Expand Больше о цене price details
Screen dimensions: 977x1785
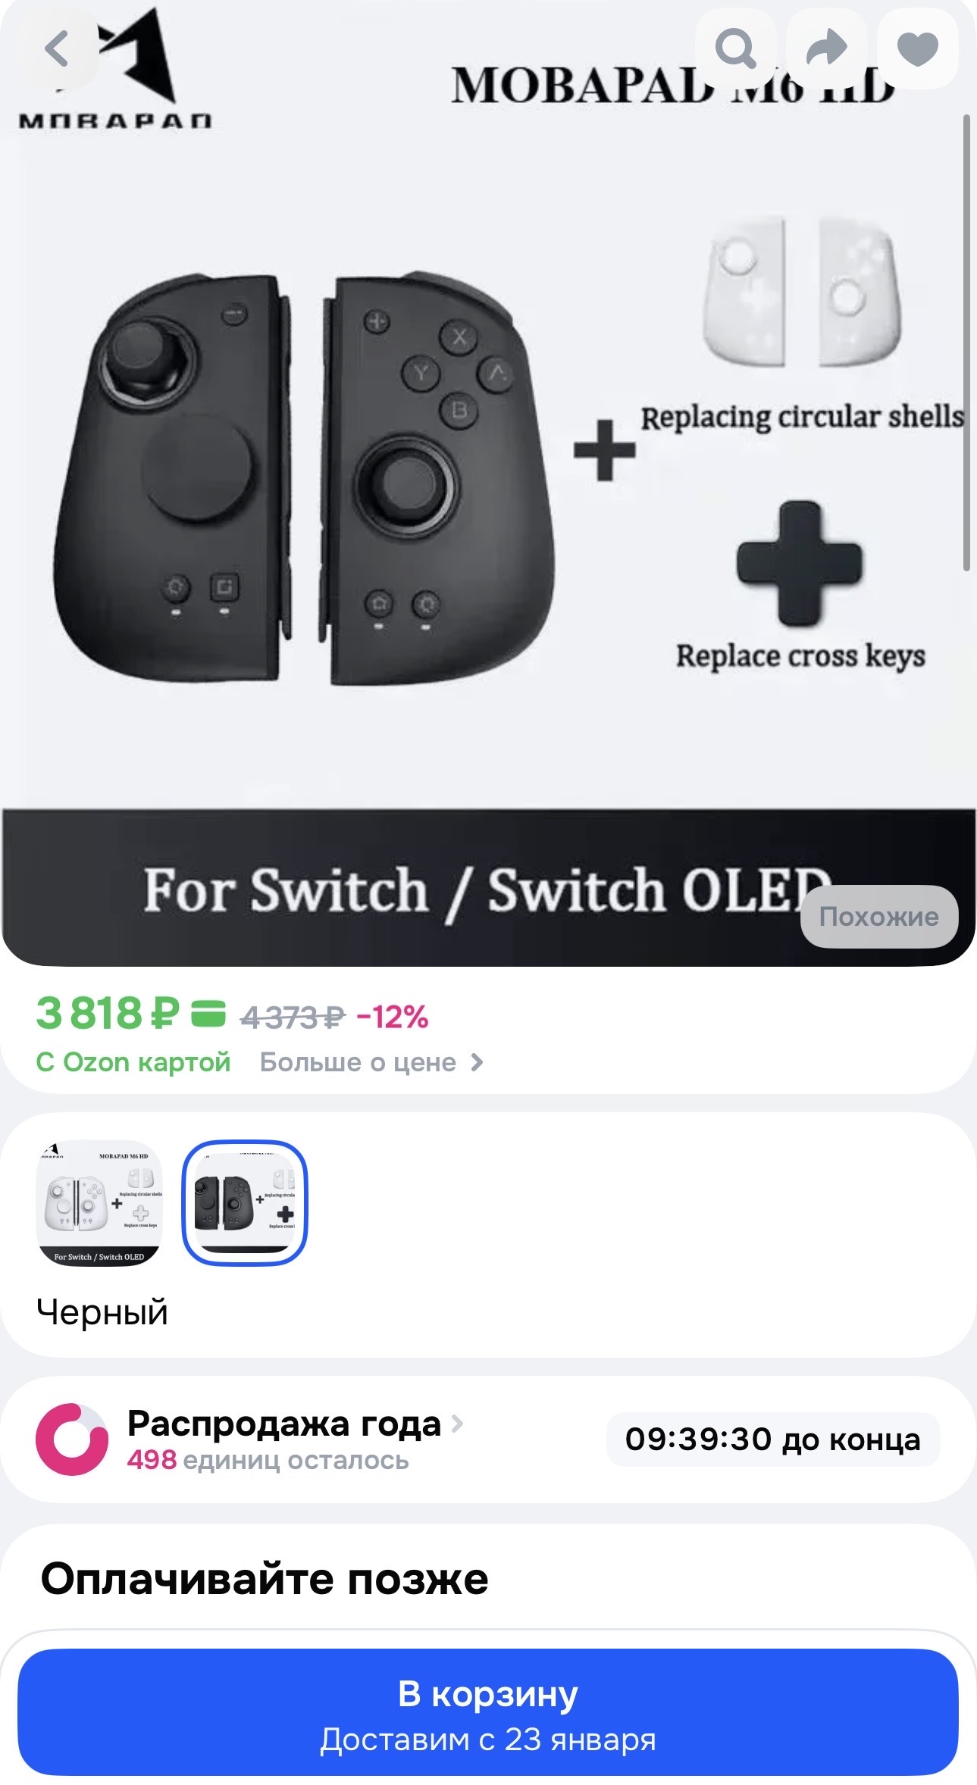pos(371,1062)
